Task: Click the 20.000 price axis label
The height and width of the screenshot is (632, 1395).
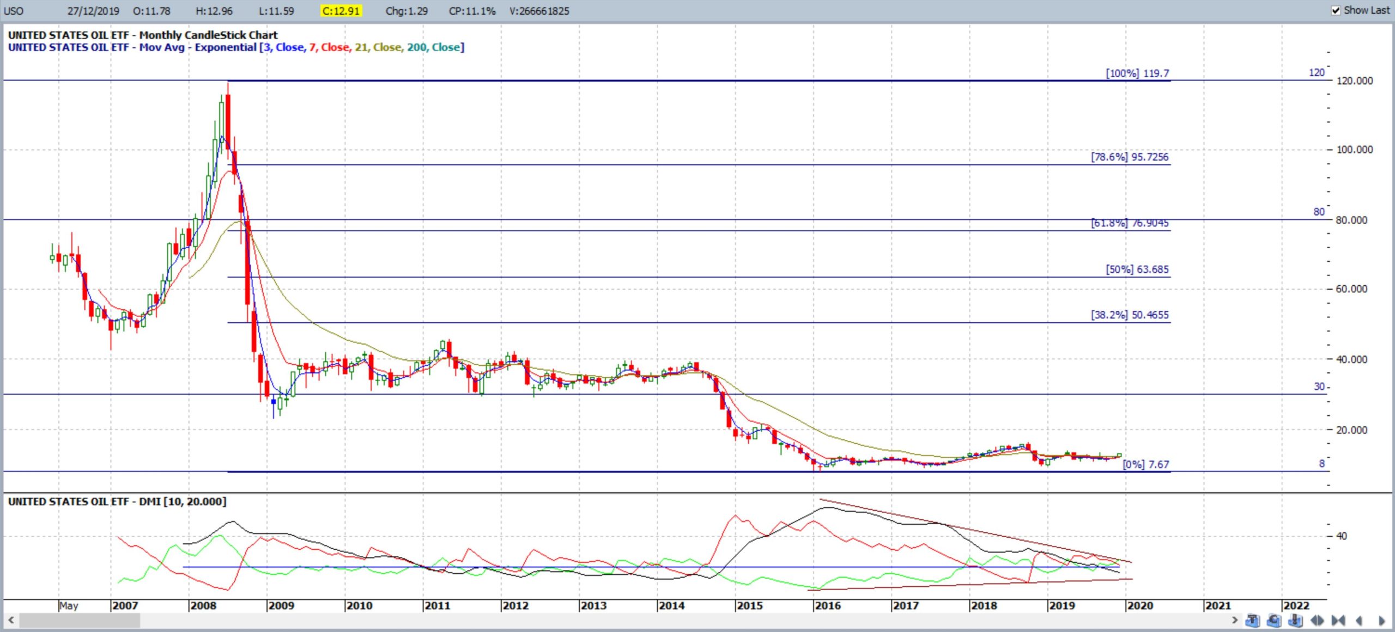Action: coord(1352,430)
